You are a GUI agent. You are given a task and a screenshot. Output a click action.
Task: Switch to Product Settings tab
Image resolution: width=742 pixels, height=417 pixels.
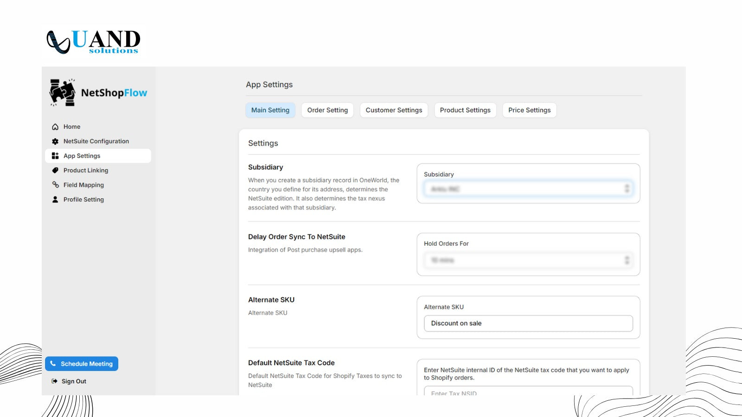(465, 110)
